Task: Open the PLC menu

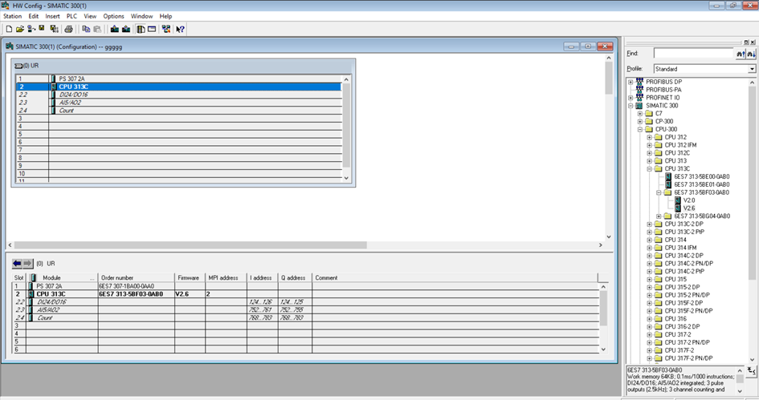Action: tap(72, 16)
